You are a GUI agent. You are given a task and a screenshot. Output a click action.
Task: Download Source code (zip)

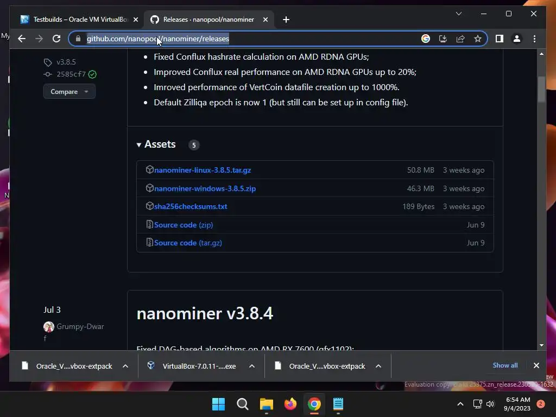pos(184,225)
